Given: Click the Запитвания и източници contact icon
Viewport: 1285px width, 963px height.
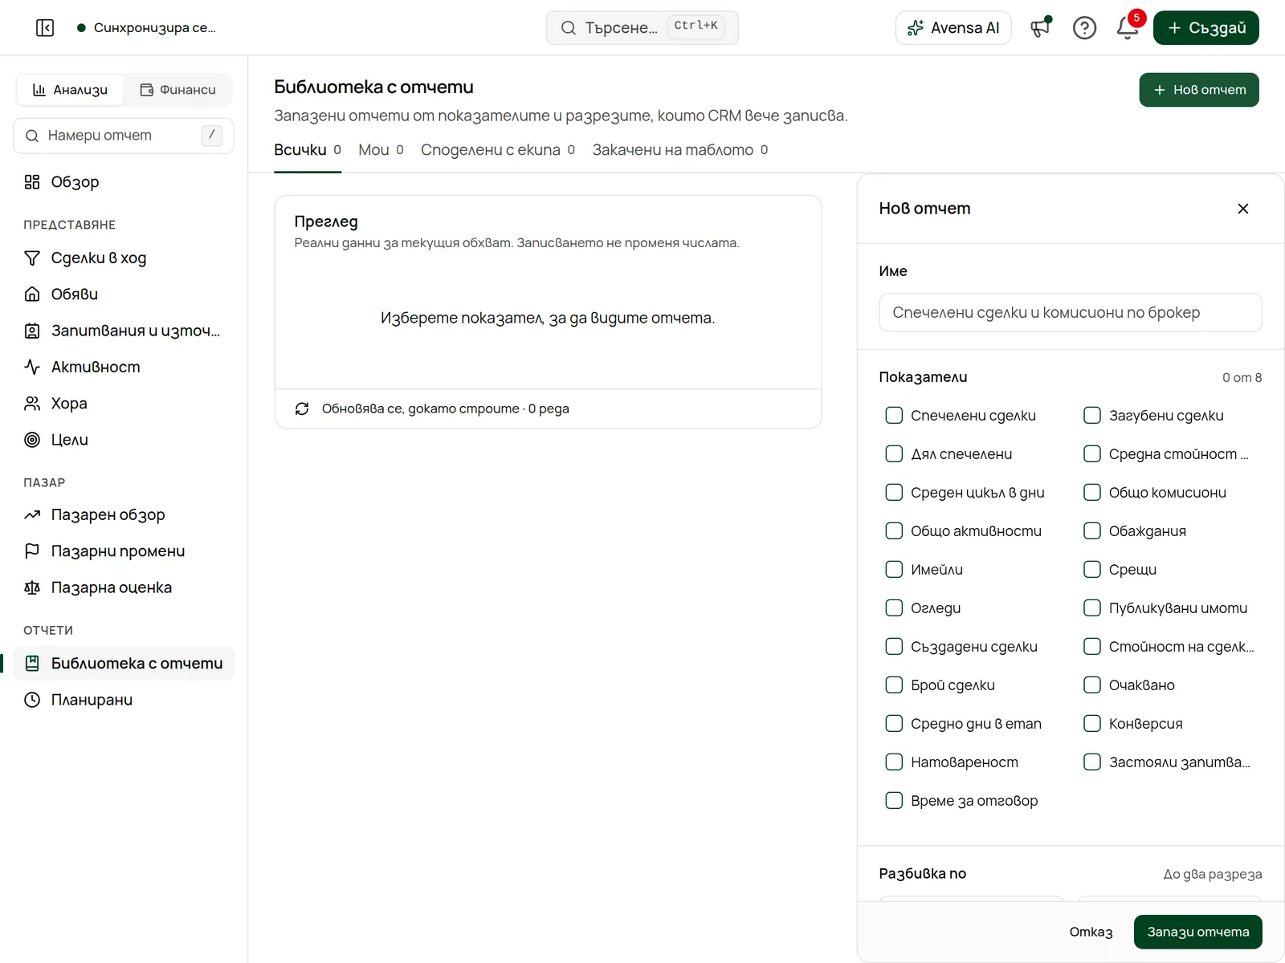Looking at the screenshot, I should pos(32,331).
